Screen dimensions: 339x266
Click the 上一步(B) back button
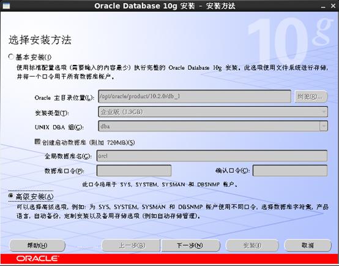click(131, 245)
